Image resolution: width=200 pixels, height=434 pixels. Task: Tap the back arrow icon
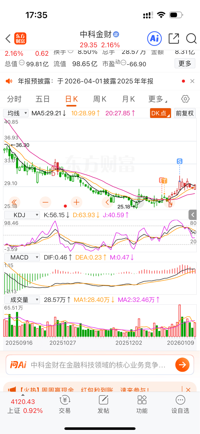[8, 39]
